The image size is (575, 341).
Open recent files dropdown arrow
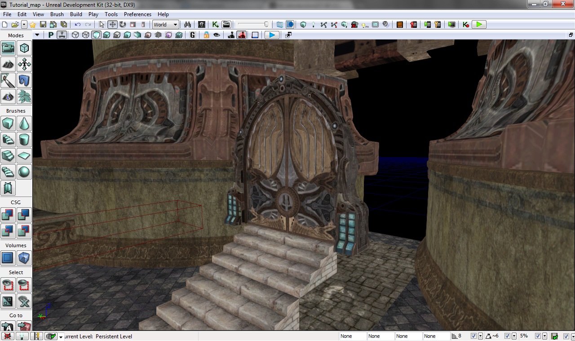24,25
